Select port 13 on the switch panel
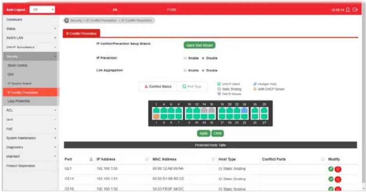Viewport: 366px width, 192px height. [204, 116]
